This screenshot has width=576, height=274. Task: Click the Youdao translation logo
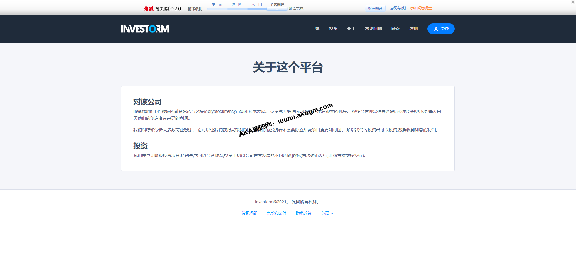click(162, 9)
